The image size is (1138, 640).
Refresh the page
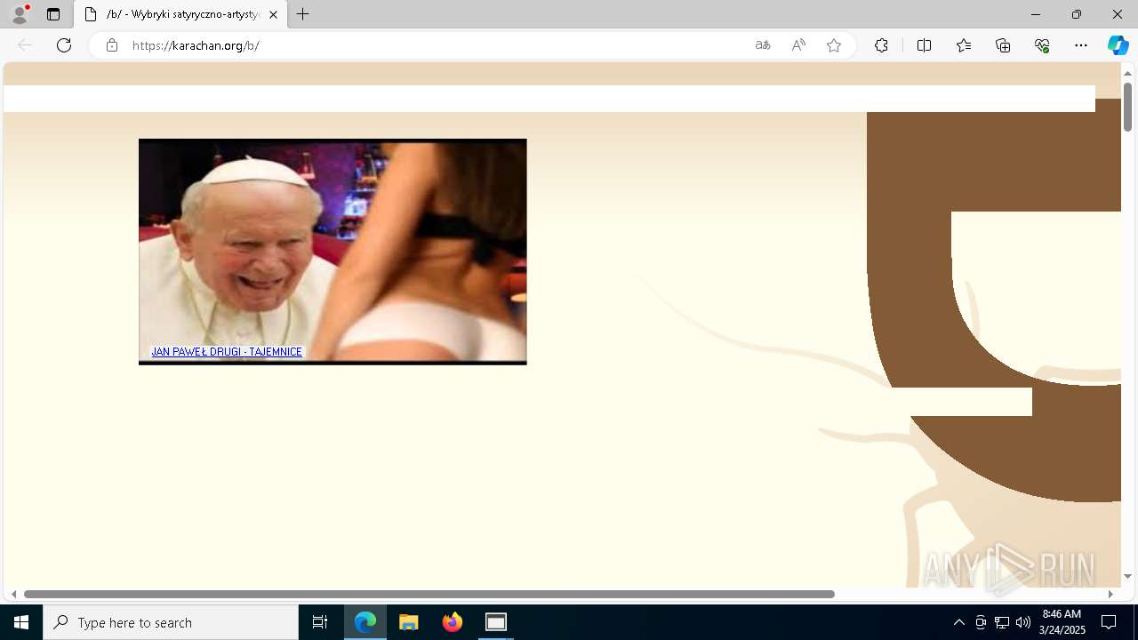coord(64,45)
